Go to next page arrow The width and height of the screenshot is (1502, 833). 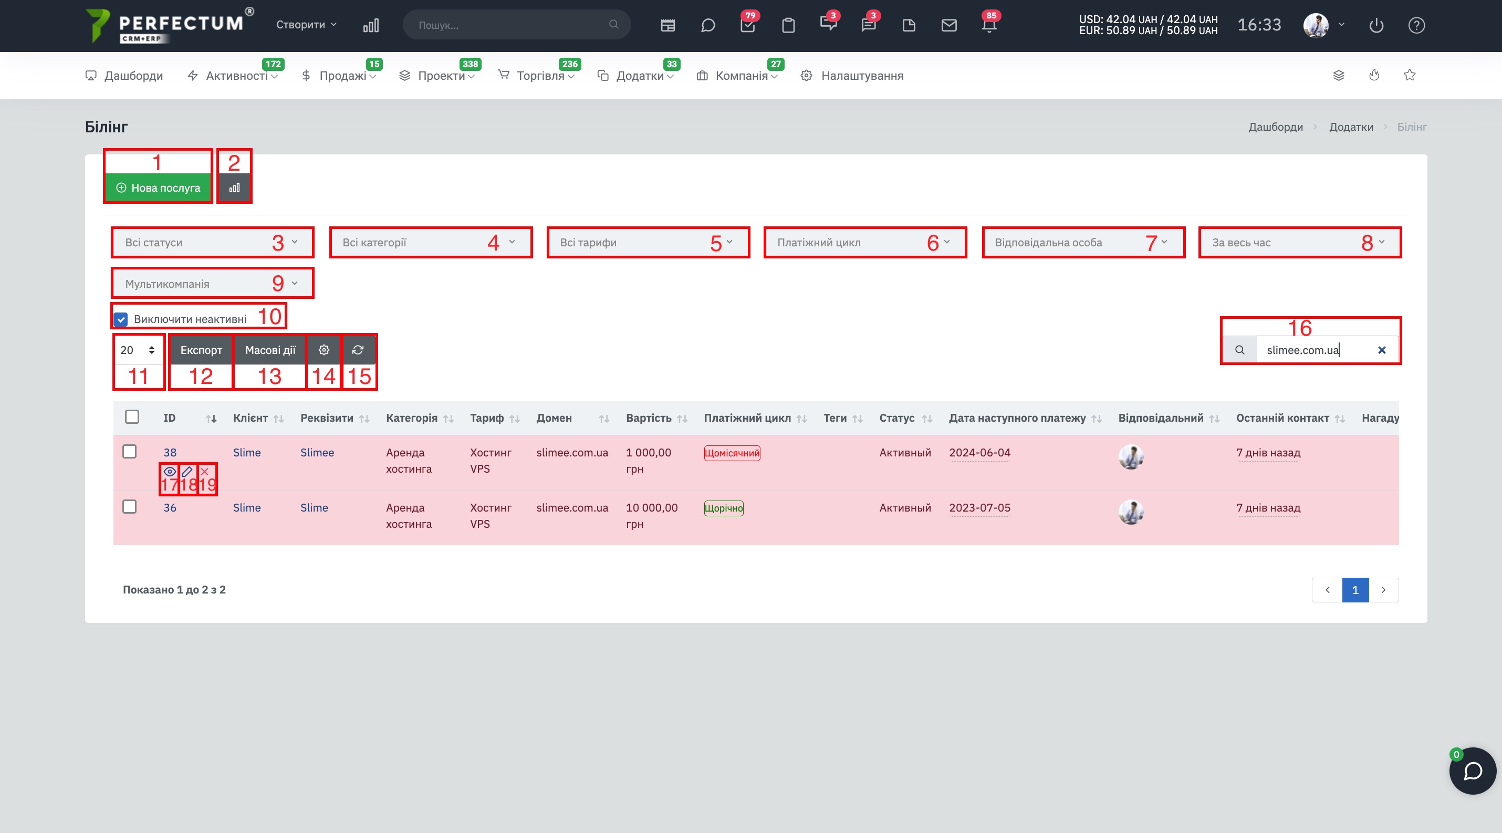point(1383,590)
